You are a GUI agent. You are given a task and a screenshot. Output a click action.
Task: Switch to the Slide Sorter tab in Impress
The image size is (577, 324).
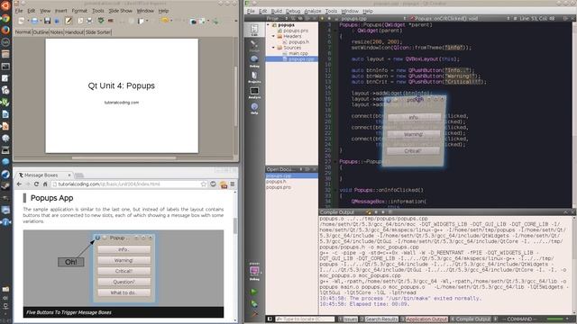[x=98, y=32]
